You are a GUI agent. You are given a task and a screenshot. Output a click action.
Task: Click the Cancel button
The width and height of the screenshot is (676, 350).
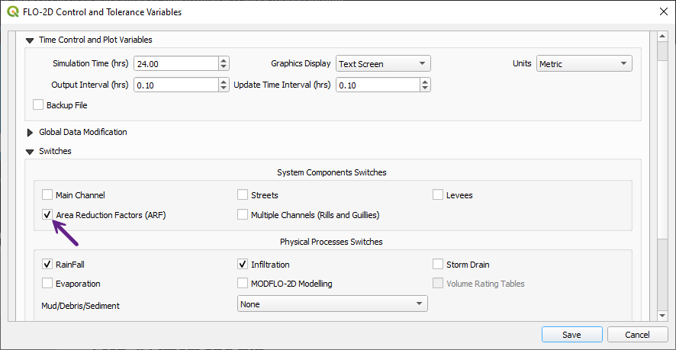[637, 335]
